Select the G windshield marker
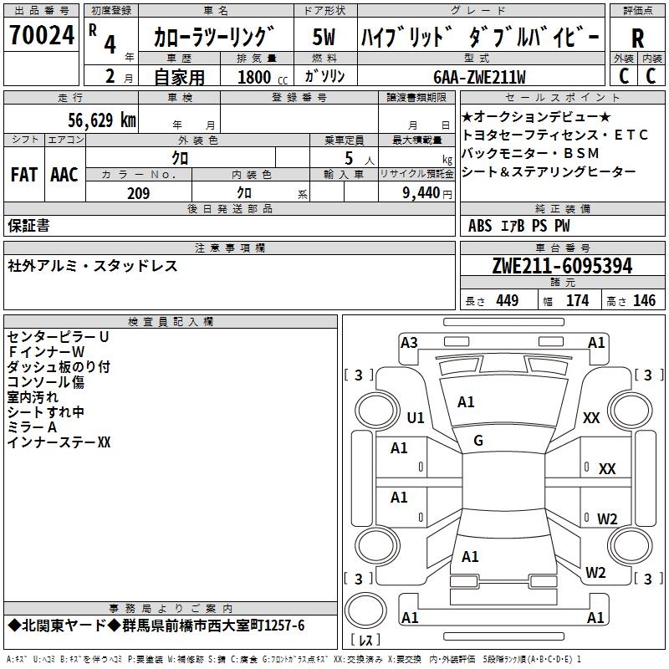The image size is (669, 669). 478,441
